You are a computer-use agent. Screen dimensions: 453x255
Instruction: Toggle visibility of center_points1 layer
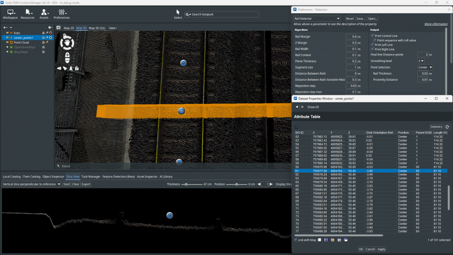click(8, 38)
